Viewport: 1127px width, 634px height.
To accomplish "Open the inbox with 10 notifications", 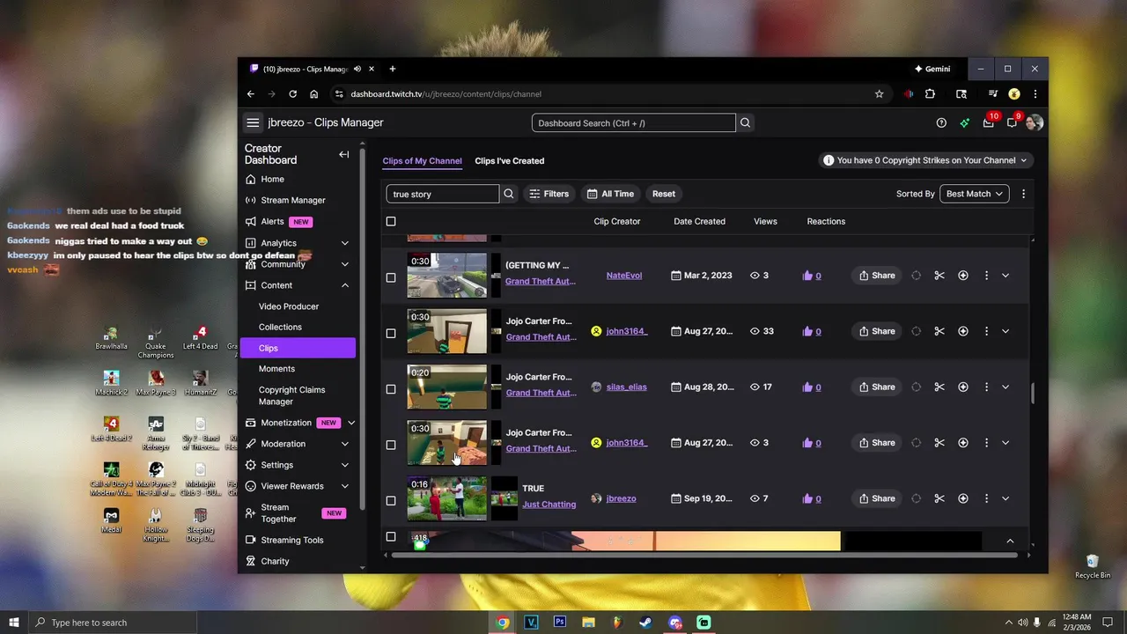I will [x=989, y=122].
